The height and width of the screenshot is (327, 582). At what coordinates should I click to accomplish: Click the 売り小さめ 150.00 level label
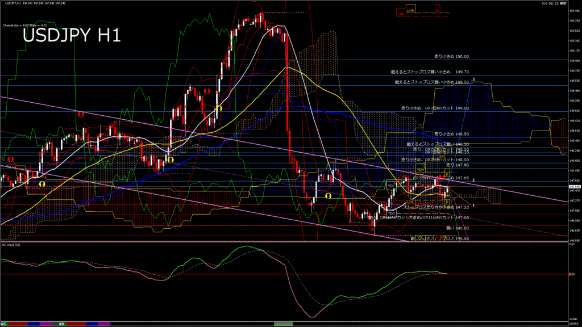(451, 57)
